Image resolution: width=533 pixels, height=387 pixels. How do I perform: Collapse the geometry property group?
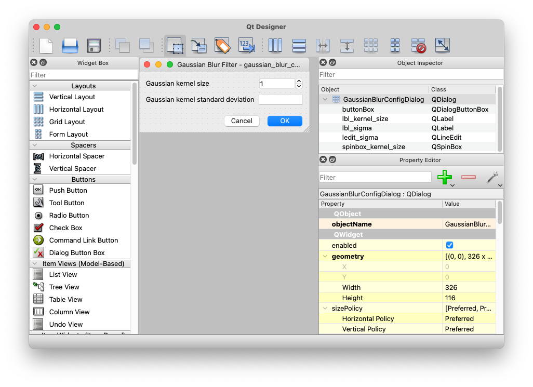pyautogui.click(x=325, y=257)
